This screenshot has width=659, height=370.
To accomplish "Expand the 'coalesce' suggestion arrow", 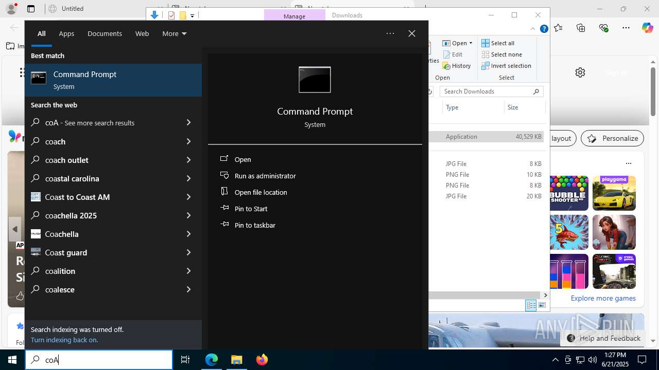I will pos(188,289).
